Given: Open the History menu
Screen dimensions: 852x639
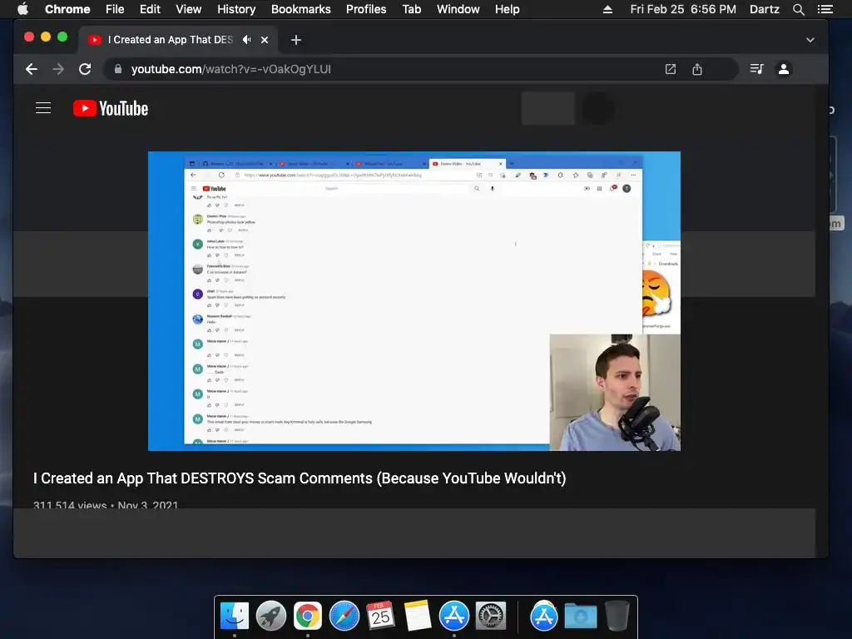Looking at the screenshot, I should pos(236,9).
